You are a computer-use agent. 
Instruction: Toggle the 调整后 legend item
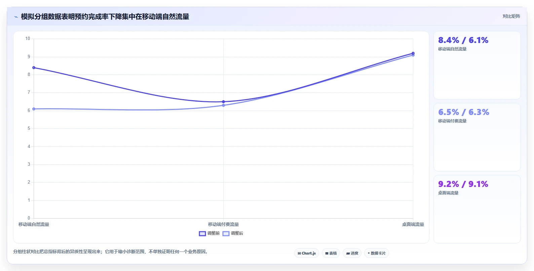pos(233,233)
